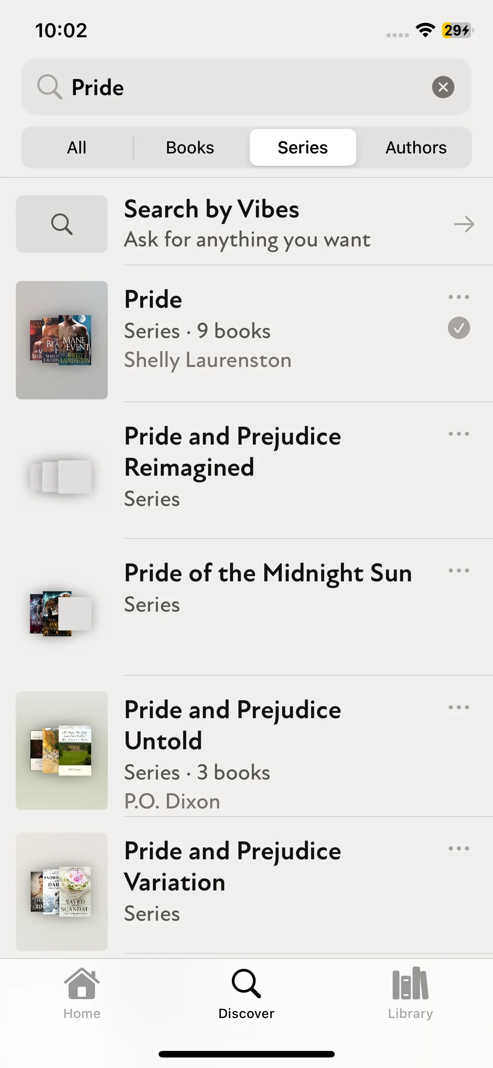Viewport: 493px width, 1068px height.
Task: Select the All filter tab
Action: pos(77,148)
